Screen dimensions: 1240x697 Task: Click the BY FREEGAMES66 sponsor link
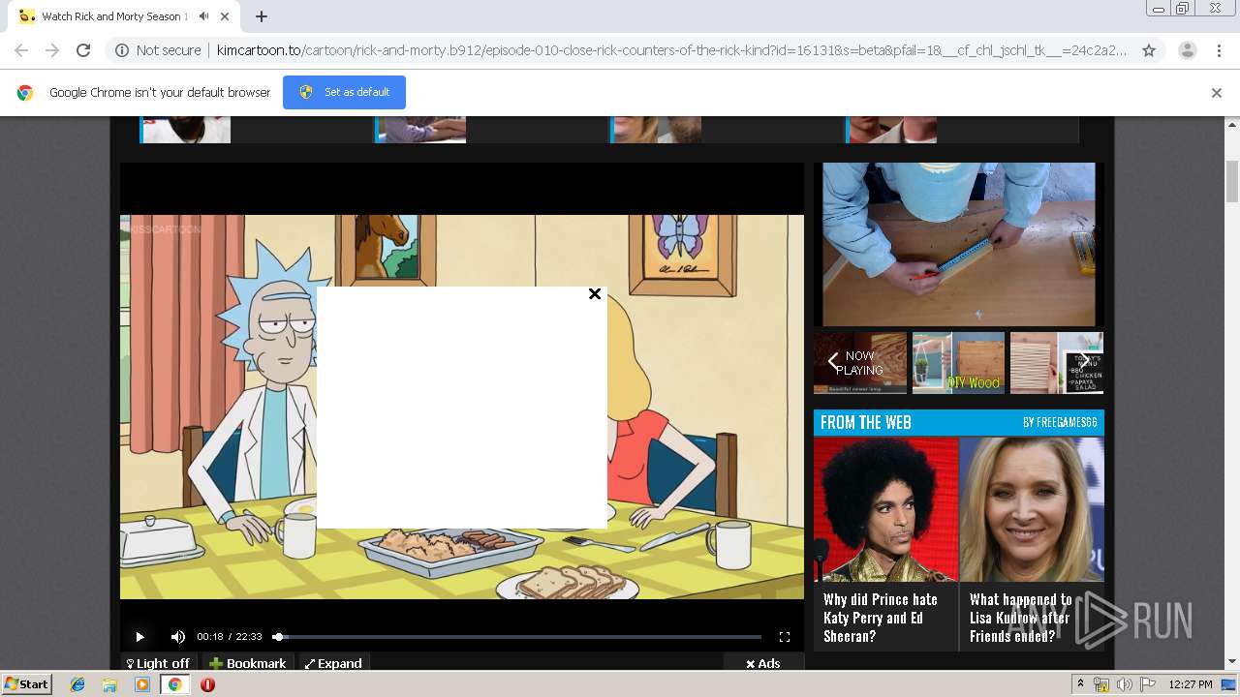click(x=1060, y=423)
